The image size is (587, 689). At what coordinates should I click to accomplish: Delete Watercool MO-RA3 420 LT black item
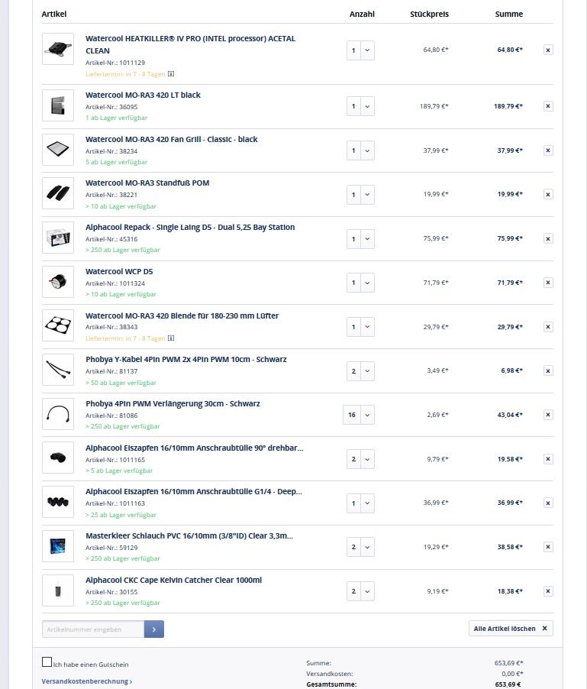click(x=548, y=106)
